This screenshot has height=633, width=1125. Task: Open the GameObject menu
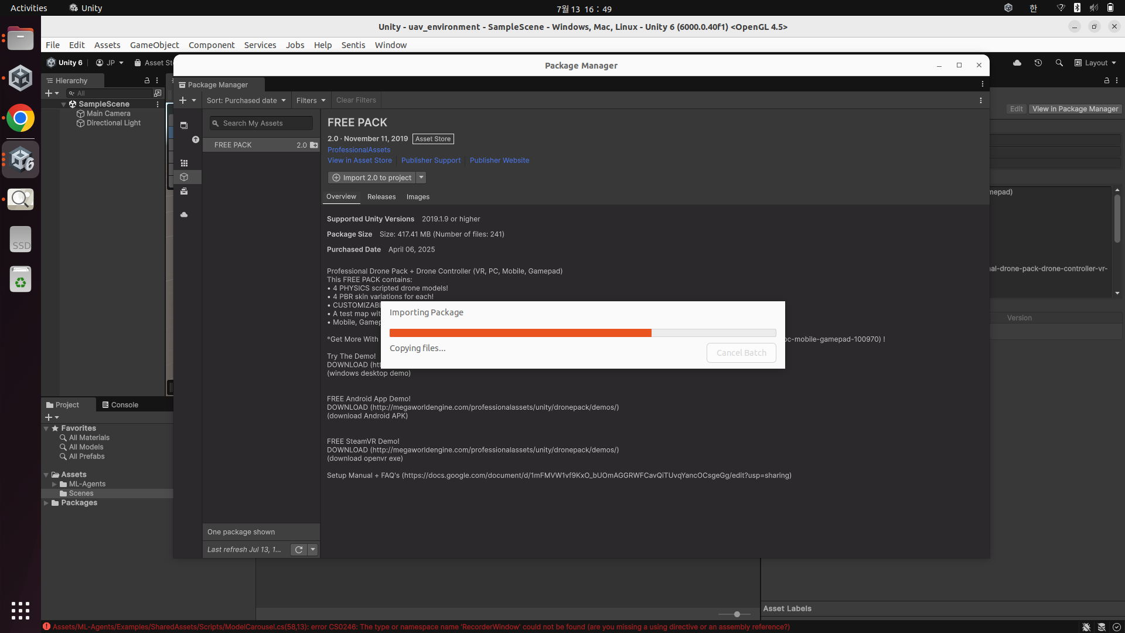tap(154, 45)
